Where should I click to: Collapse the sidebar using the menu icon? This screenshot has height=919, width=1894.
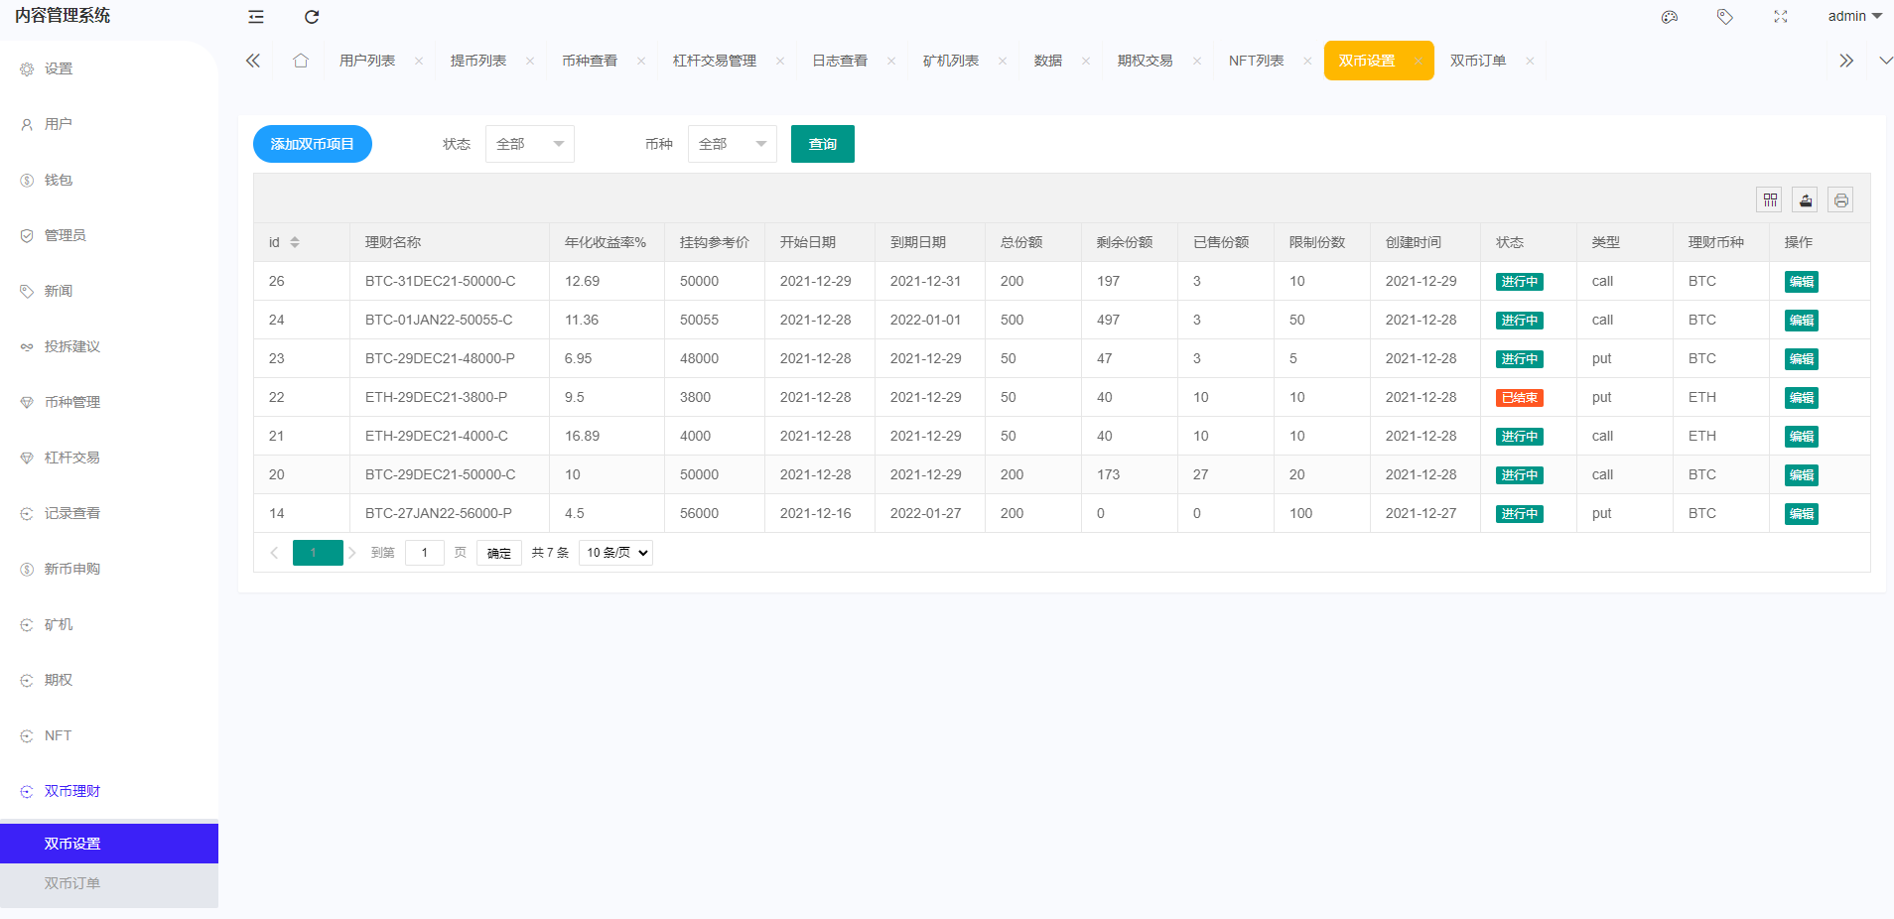(x=256, y=17)
